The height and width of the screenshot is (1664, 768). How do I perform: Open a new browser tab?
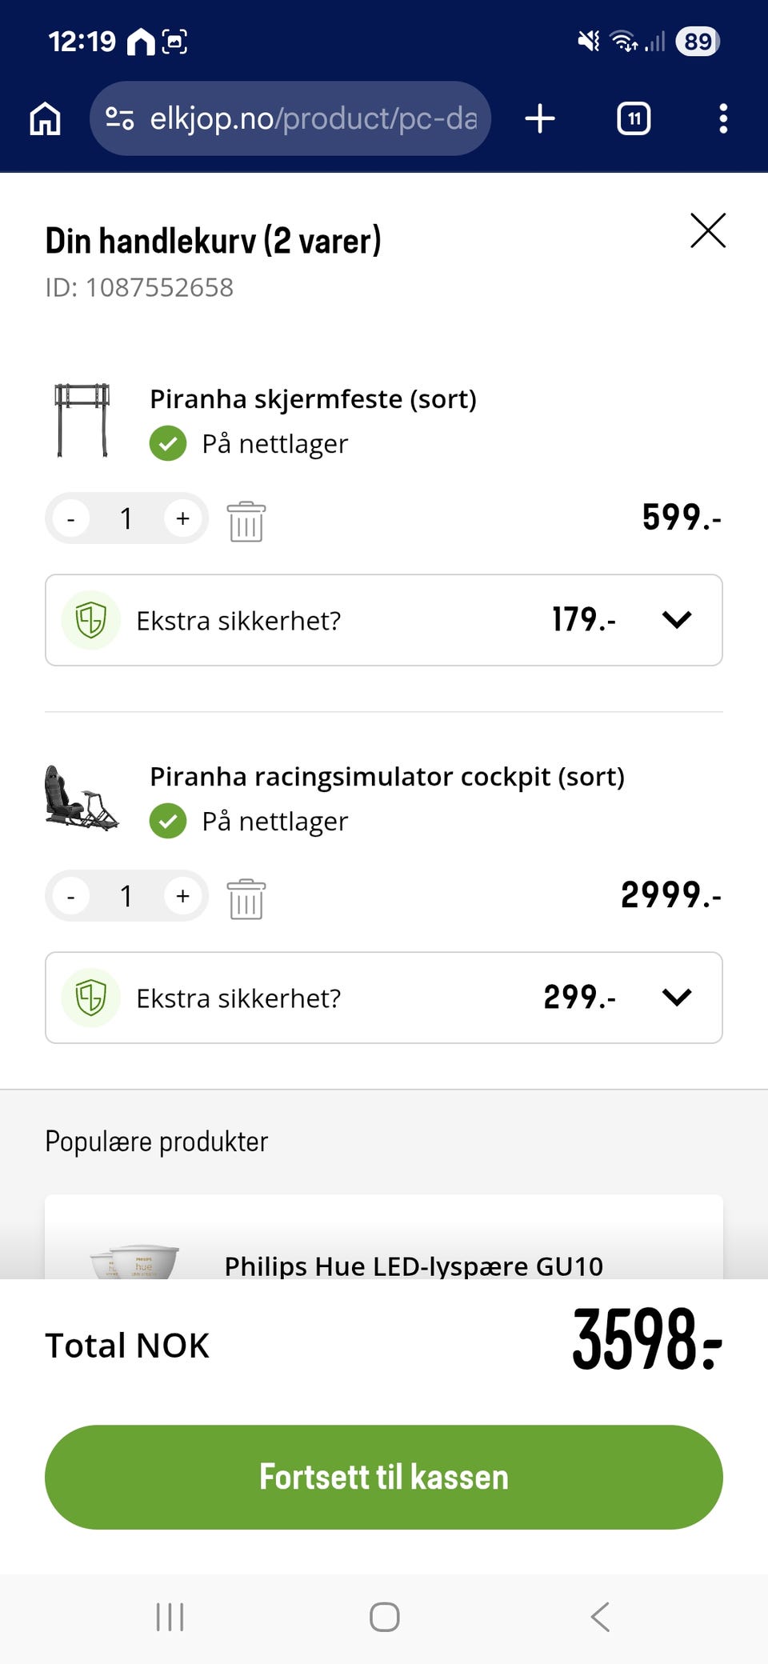(540, 119)
